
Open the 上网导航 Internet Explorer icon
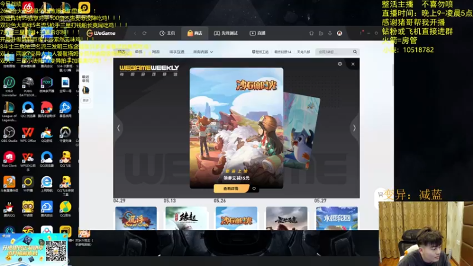point(47,184)
